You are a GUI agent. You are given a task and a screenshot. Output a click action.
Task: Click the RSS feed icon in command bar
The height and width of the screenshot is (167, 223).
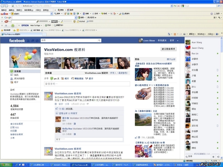(175, 34)
